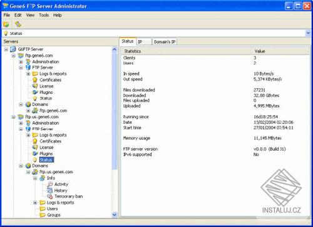Select Plugins label under ftp.us.gene6.com
313x227 pixels.
(x=46, y=154)
